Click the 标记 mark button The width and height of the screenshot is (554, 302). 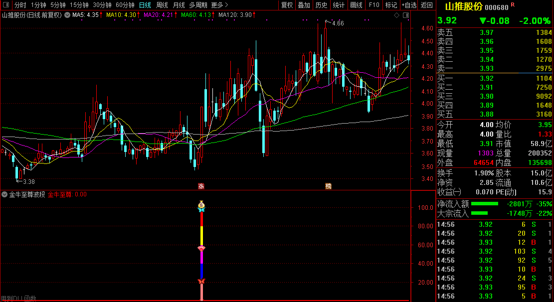(391, 5)
